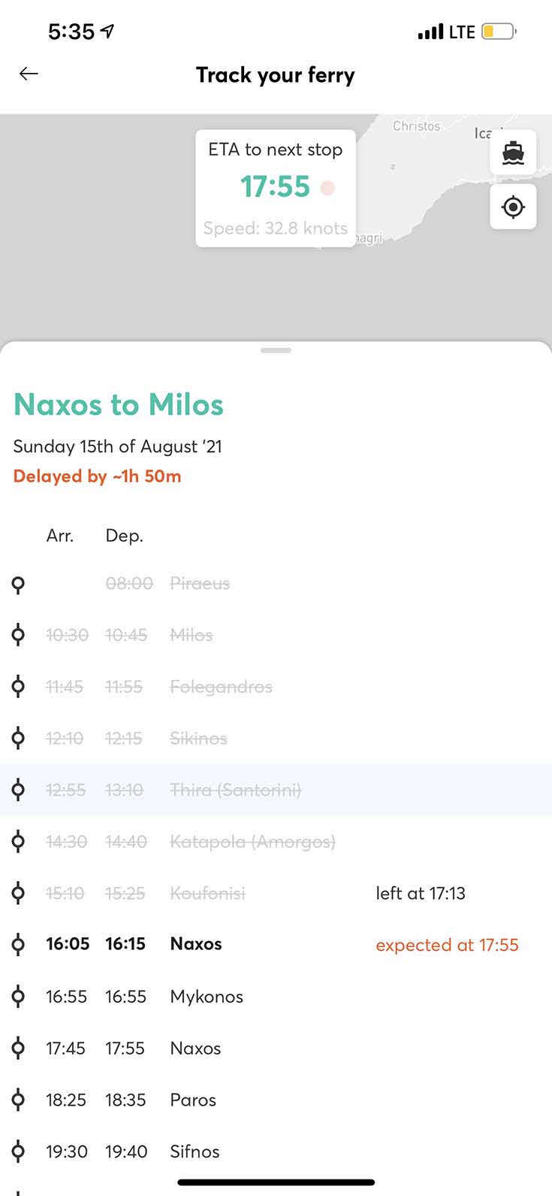Tap the Folegandros stop marker icon

pos(19,687)
